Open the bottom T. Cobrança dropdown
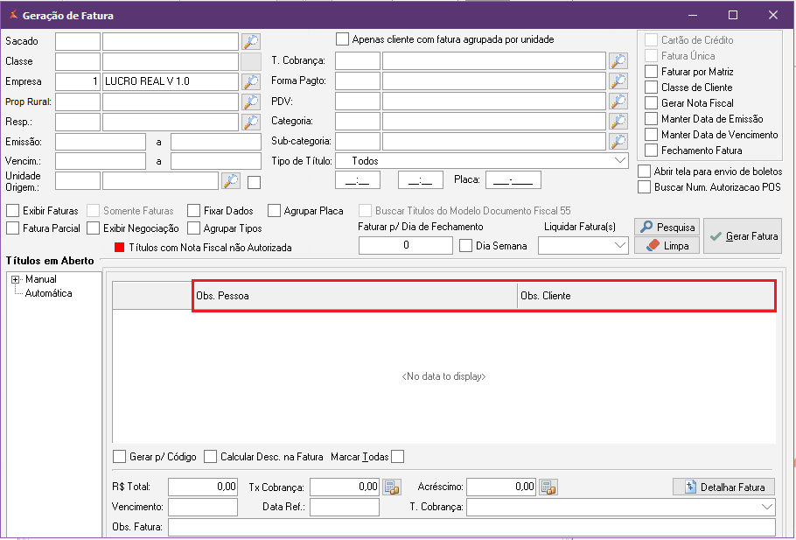This screenshot has width=796, height=540. [x=767, y=507]
